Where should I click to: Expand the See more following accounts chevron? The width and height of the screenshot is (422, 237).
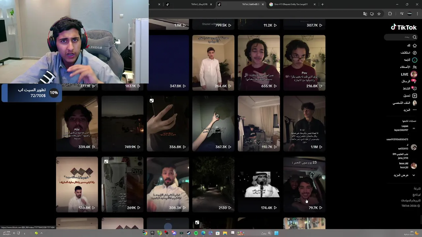[414, 175]
